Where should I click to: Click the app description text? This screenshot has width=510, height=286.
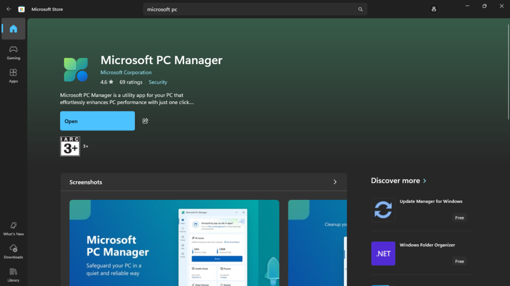127,99
